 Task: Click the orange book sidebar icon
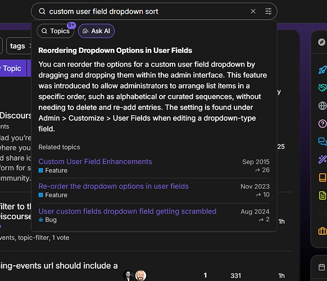[323, 178]
